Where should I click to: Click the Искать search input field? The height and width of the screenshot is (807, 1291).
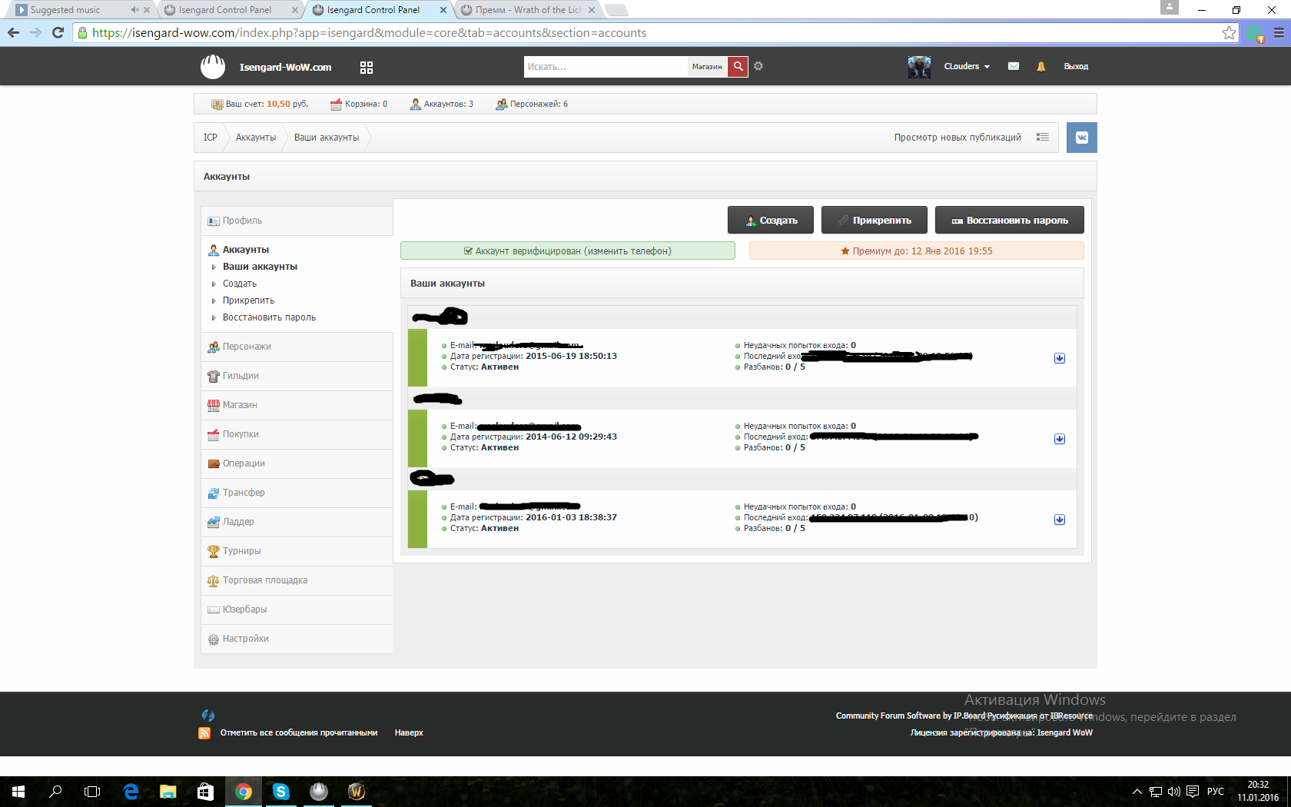point(605,67)
